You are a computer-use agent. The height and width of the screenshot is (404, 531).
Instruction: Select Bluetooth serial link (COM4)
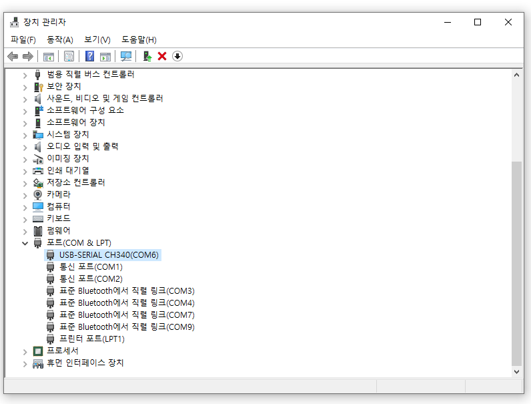click(127, 303)
